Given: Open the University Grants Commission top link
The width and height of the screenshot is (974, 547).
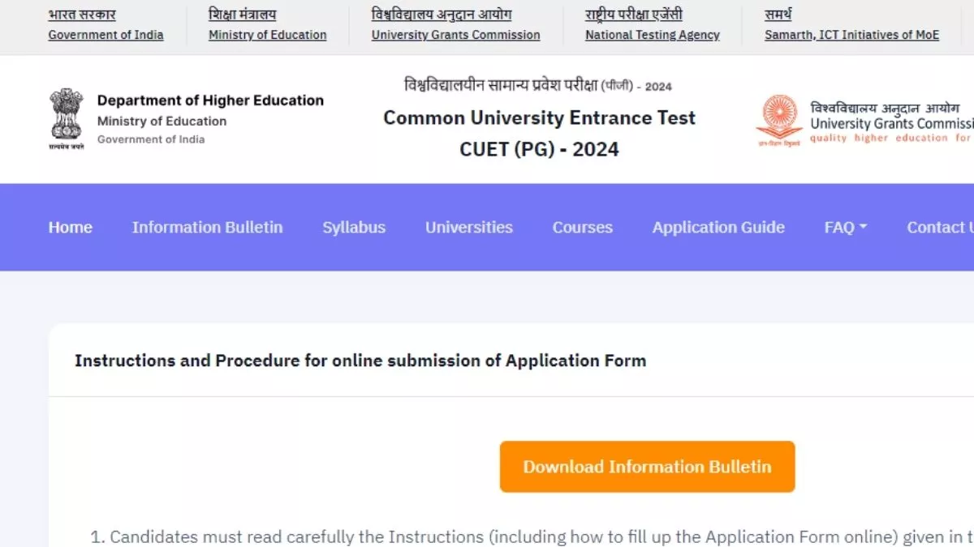Looking at the screenshot, I should (455, 35).
